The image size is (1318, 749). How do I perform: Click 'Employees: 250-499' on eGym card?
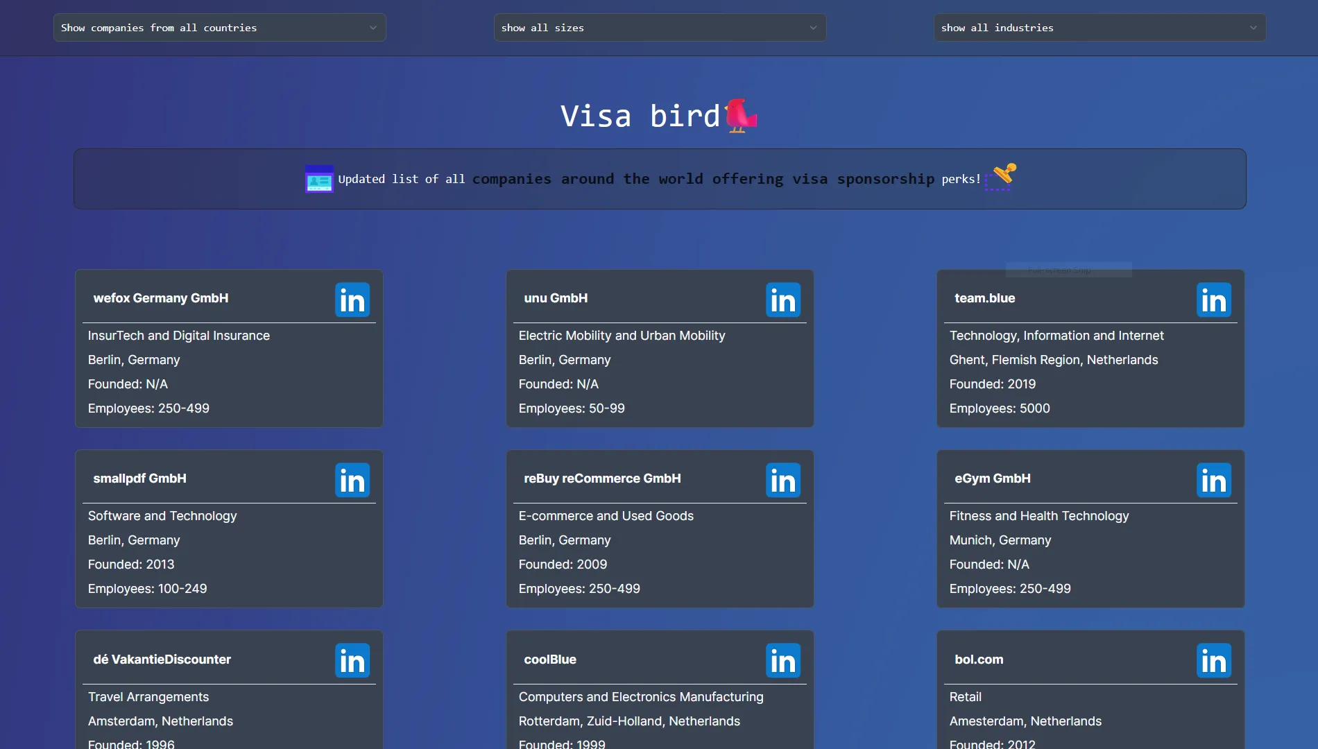coord(1010,589)
